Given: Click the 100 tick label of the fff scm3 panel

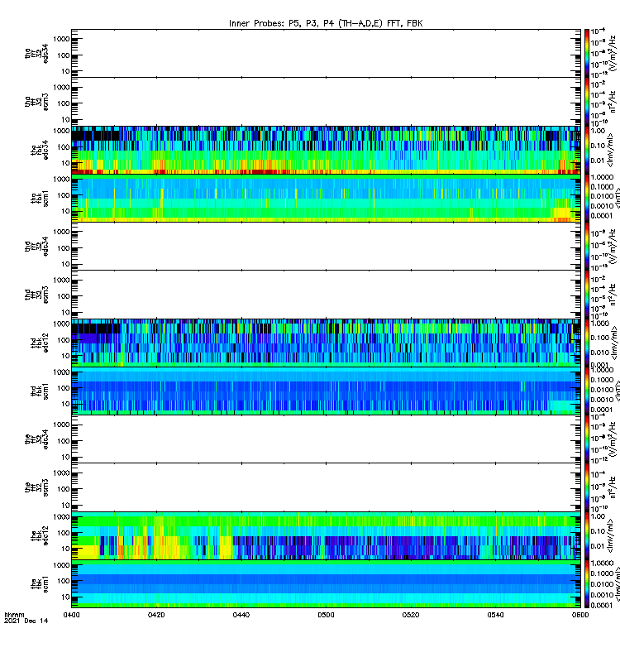Looking at the screenshot, I should click(x=64, y=489).
